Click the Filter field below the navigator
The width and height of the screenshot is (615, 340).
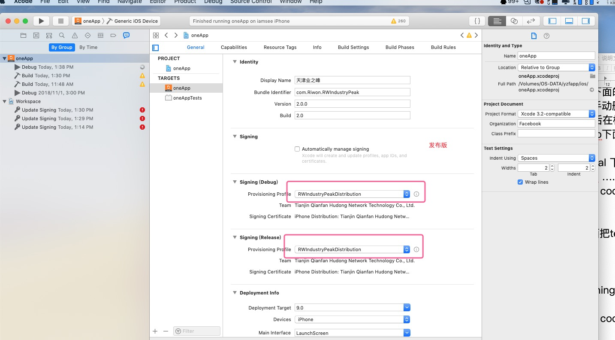click(196, 331)
